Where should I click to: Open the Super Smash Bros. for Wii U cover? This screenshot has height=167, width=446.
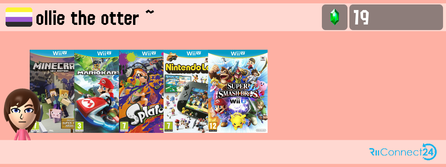tap(238, 91)
